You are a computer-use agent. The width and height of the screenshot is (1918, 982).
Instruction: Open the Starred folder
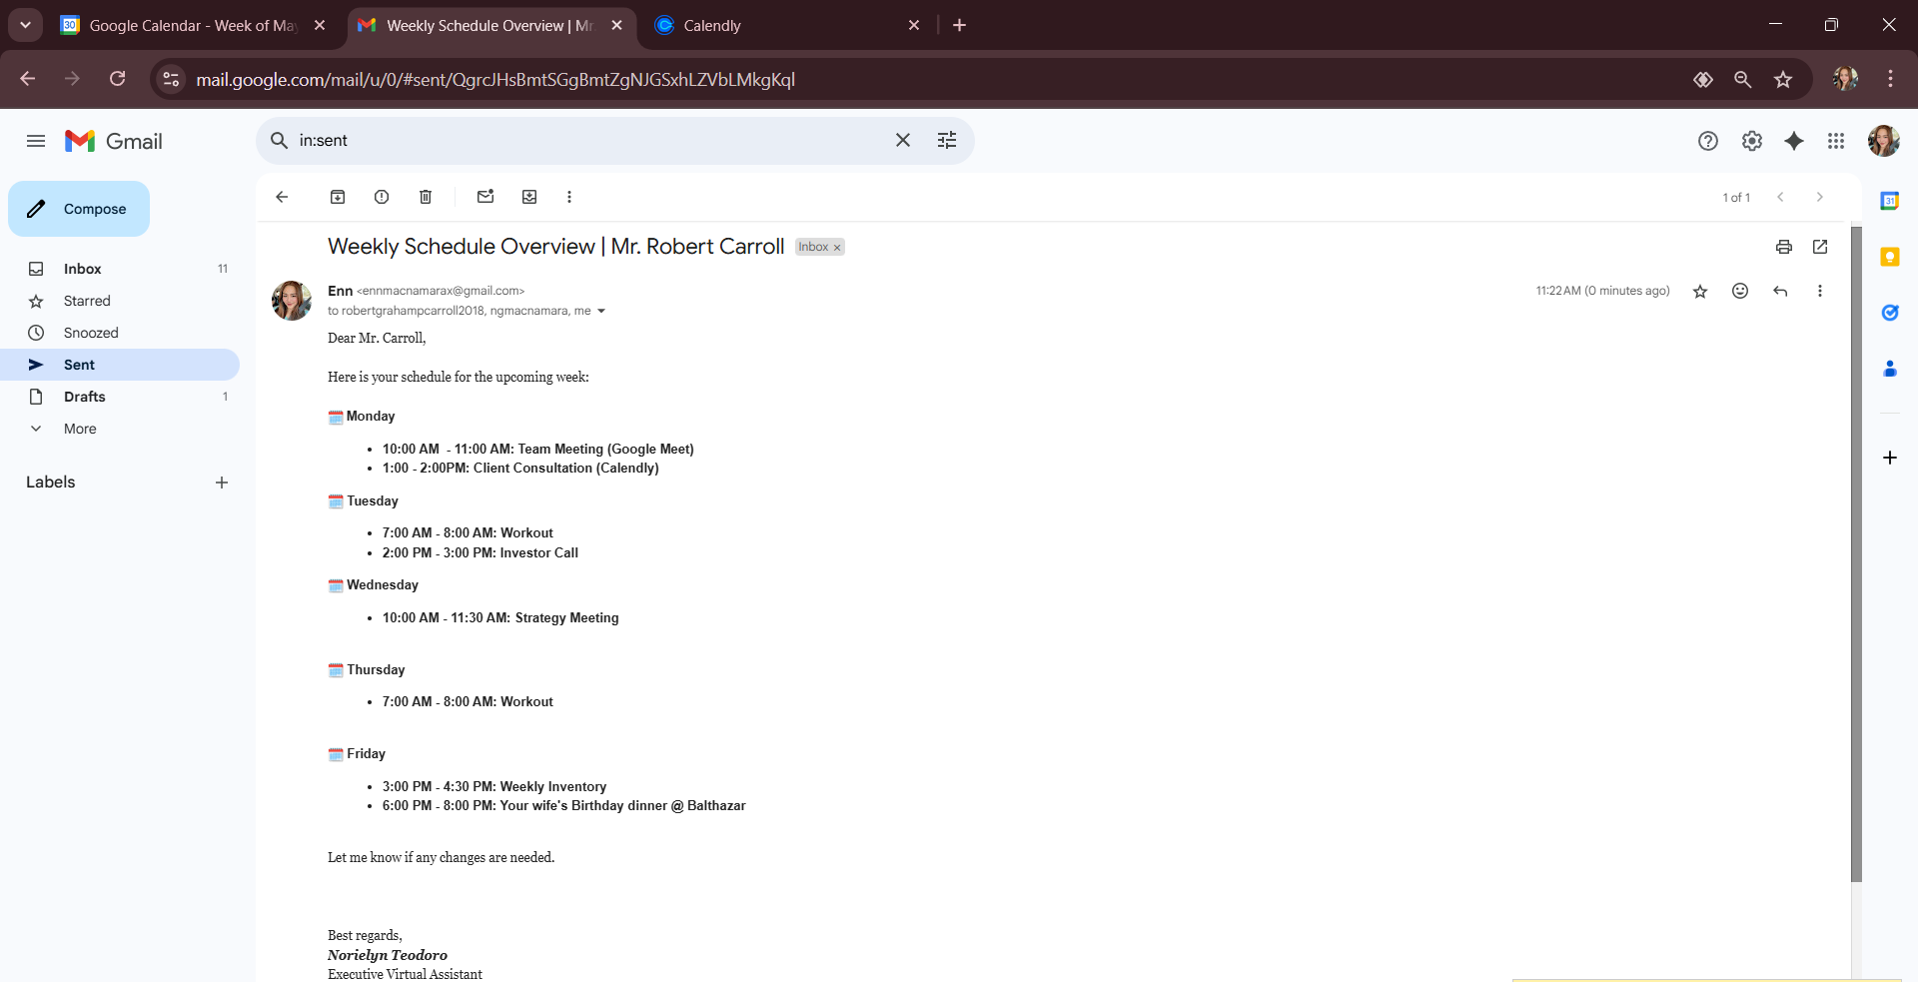tap(120, 301)
